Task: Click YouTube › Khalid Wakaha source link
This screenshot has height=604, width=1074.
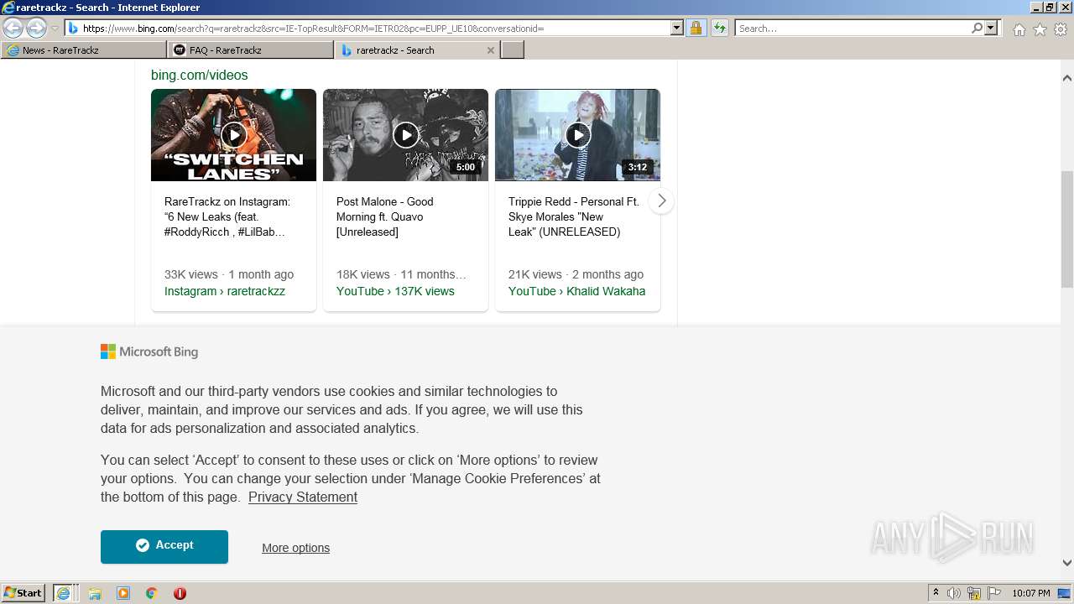Action: tap(576, 291)
